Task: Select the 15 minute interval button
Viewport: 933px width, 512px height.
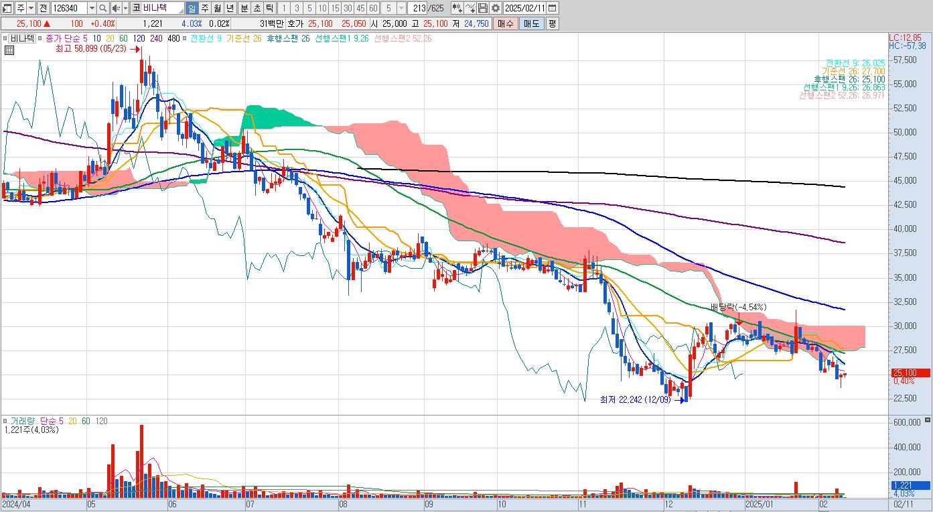Action: (335, 8)
